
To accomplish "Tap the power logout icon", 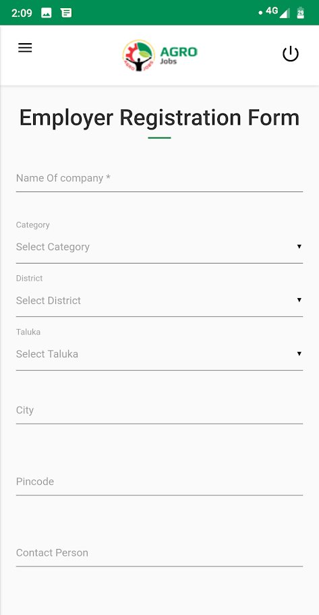I will [291, 54].
